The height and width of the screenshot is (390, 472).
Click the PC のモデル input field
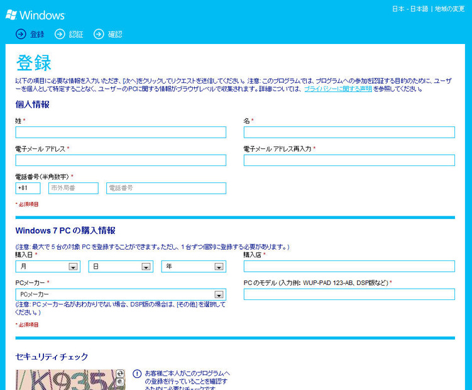[349, 294]
